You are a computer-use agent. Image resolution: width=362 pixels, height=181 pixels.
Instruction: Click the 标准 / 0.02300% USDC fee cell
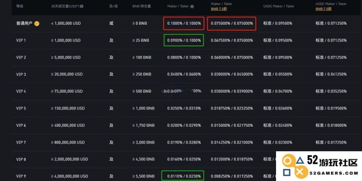278,142
